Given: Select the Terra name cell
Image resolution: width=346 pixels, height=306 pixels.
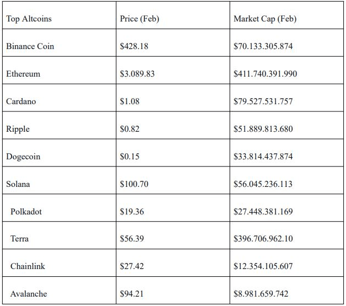Looking at the screenshot, I should [x=20, y=239].
